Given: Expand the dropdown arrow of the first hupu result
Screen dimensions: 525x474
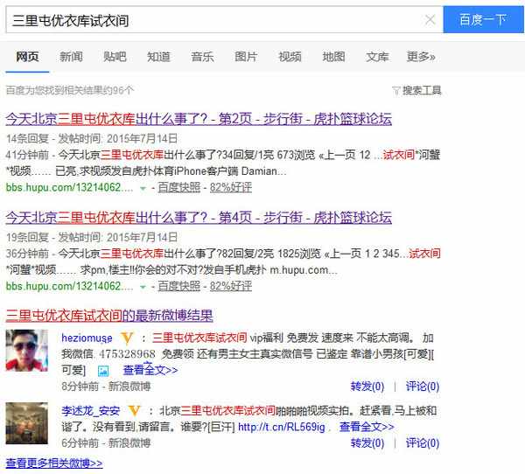Looking at the screenshot, I should point(143,188).
